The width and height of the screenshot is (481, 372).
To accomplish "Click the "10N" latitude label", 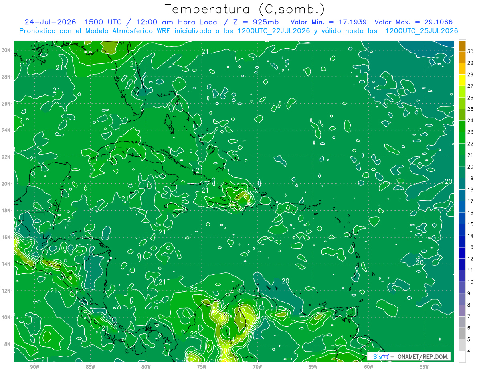I will coord(6,317).
